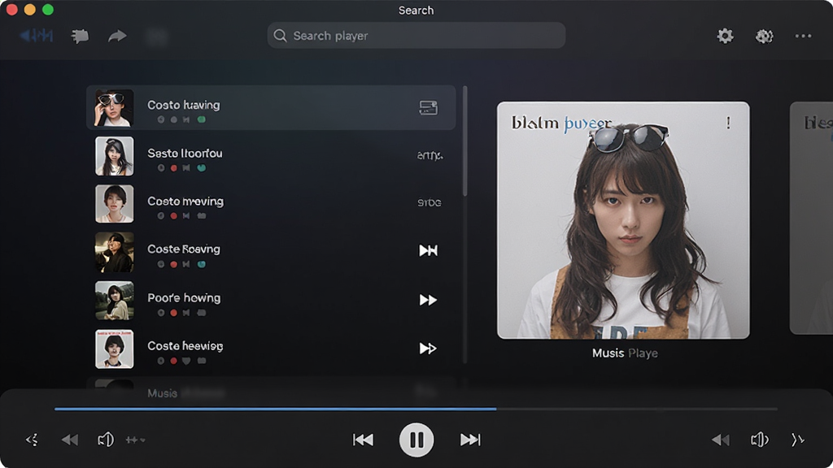The height and width of the screenshot is (468, 833).
Task: Open the second cog gear icon
Action: pos(764,36)
